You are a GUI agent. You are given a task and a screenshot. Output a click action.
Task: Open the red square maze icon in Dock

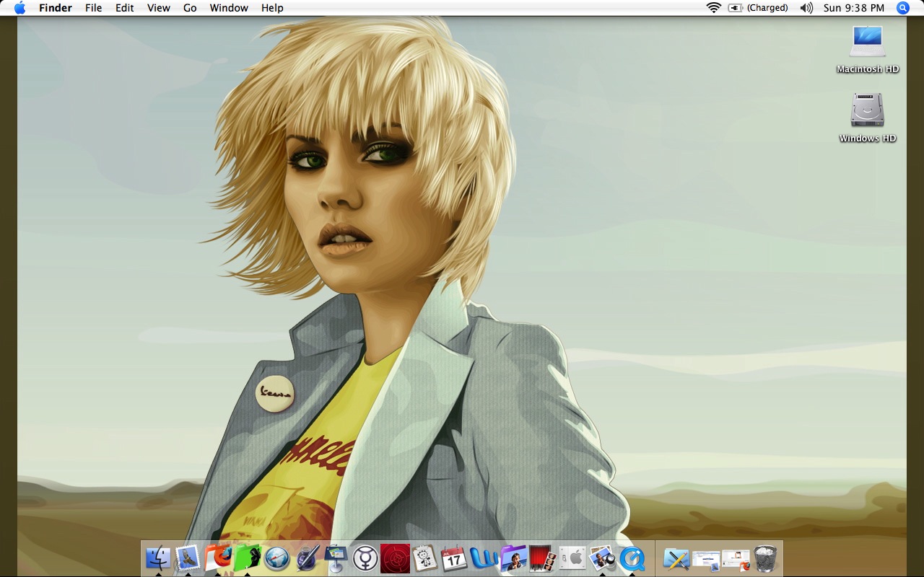(x=395, y=558)
